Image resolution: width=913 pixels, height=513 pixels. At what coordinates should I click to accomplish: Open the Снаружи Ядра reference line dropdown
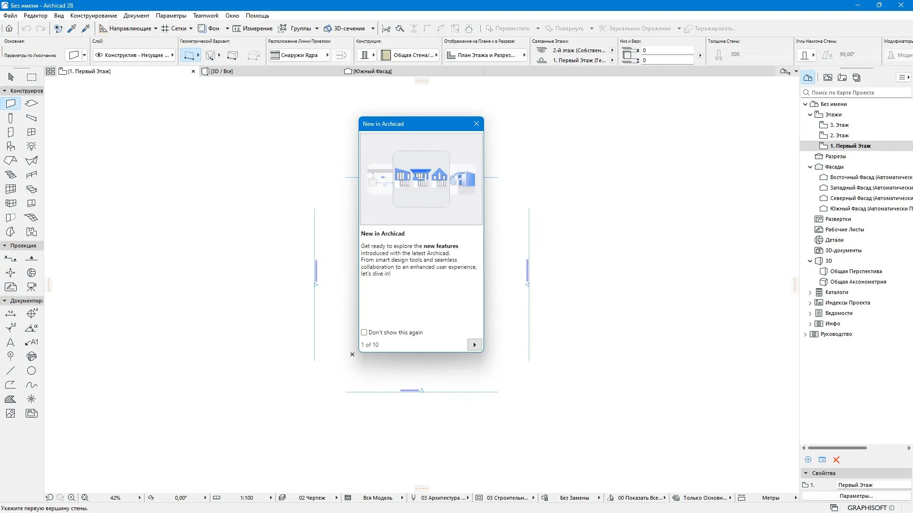(x=299, y=55)
